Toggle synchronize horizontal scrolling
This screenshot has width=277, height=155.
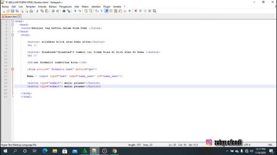pyautogui.click(x=90, y=11)
